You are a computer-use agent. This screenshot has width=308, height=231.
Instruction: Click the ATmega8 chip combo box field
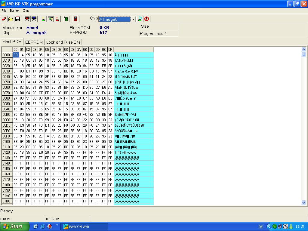point(115,19)
